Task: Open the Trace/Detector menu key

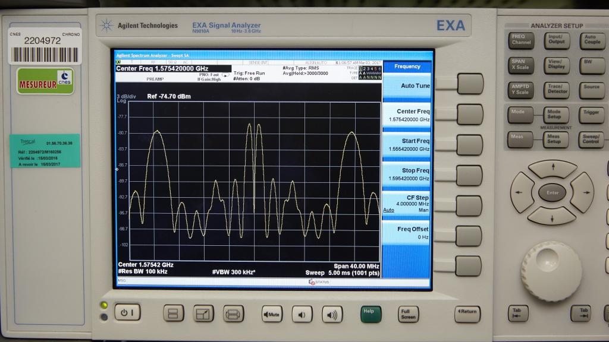Action: coord(557,90)
